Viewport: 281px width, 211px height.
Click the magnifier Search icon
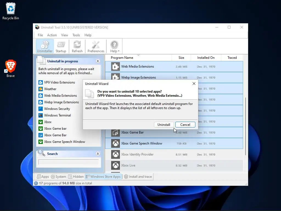(x=41, y=153)
